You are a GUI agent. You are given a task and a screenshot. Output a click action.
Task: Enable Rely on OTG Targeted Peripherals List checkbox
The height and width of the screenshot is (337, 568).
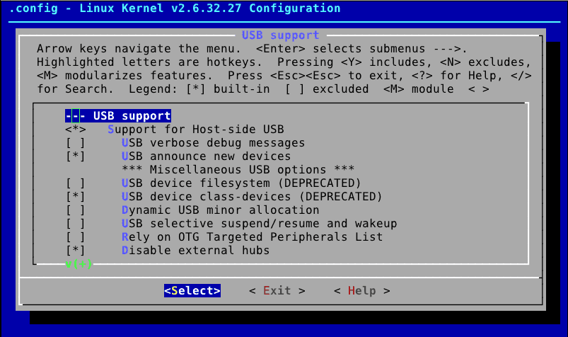click(x=76, y=237)
